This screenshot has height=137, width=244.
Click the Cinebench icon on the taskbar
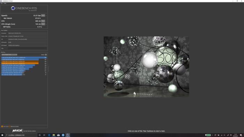(x=68, y=135)
